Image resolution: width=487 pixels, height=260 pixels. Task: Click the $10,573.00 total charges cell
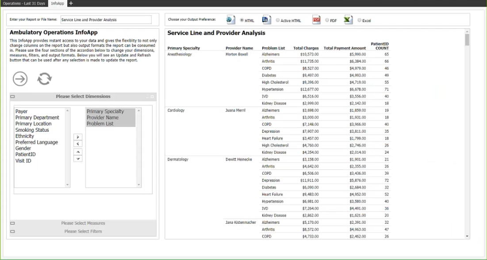point(309,54)
